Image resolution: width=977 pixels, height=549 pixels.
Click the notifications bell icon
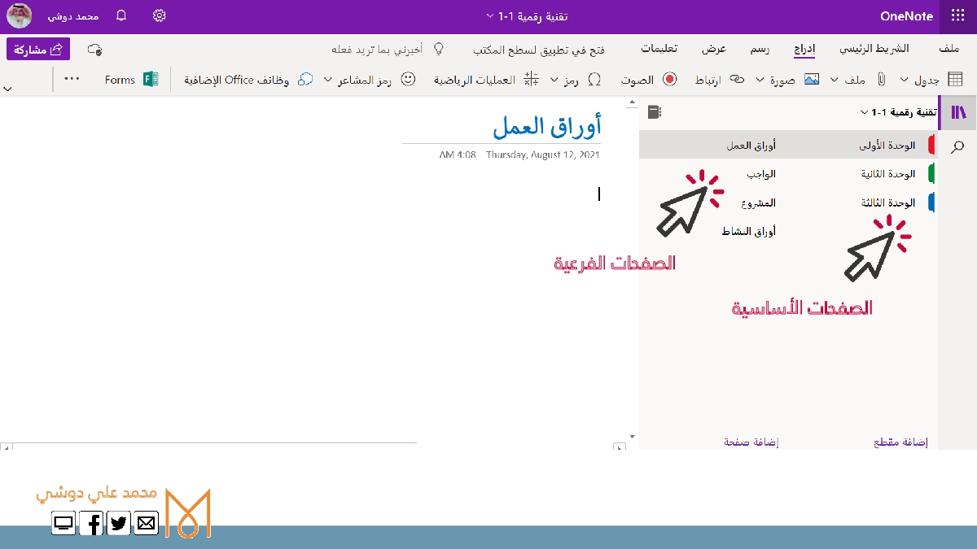pos(121,16)
